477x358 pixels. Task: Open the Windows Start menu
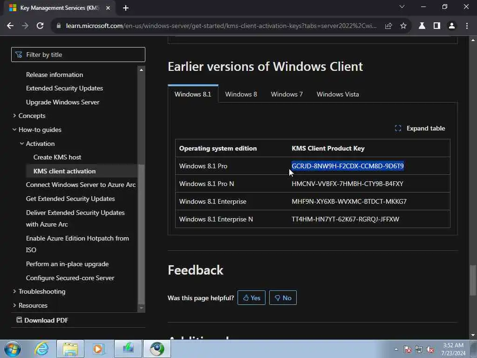tap(13, 349)
